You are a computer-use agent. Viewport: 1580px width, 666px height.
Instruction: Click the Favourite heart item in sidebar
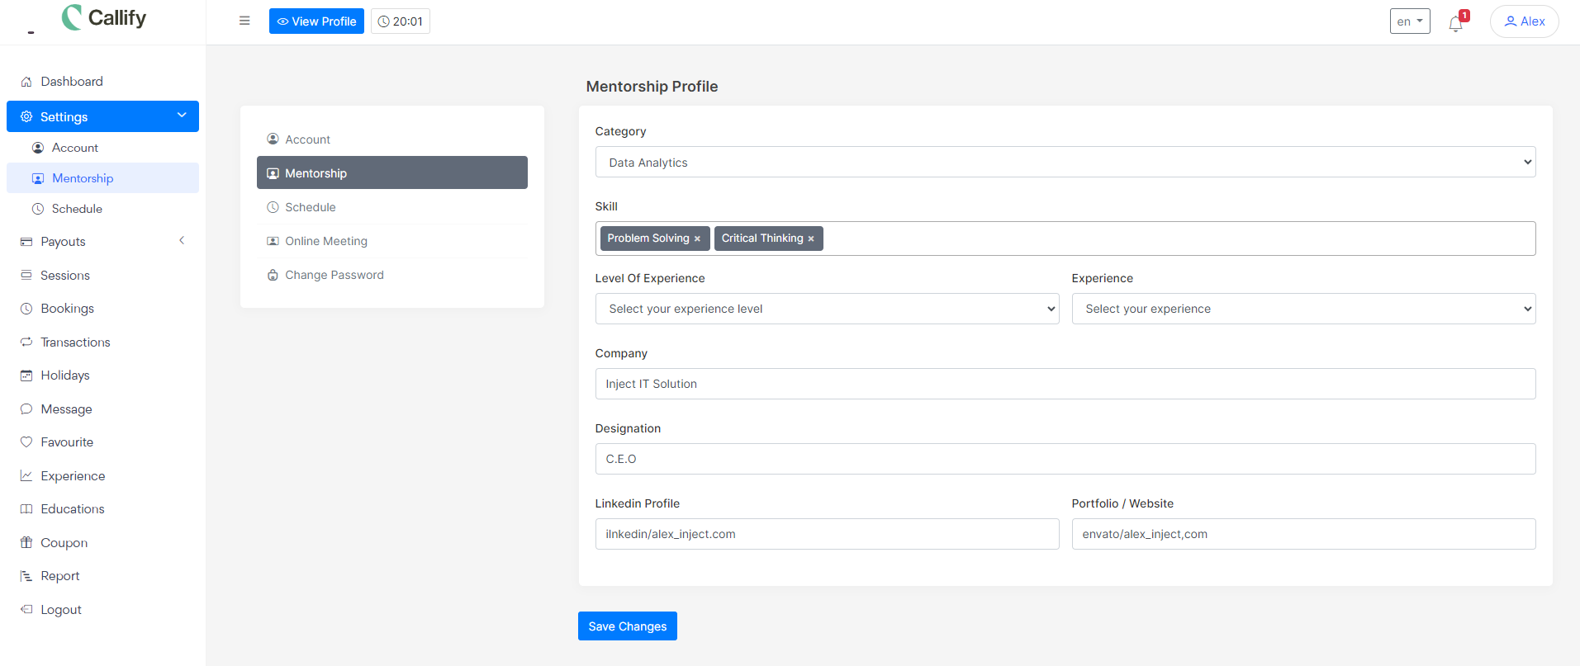pos(66,442)
